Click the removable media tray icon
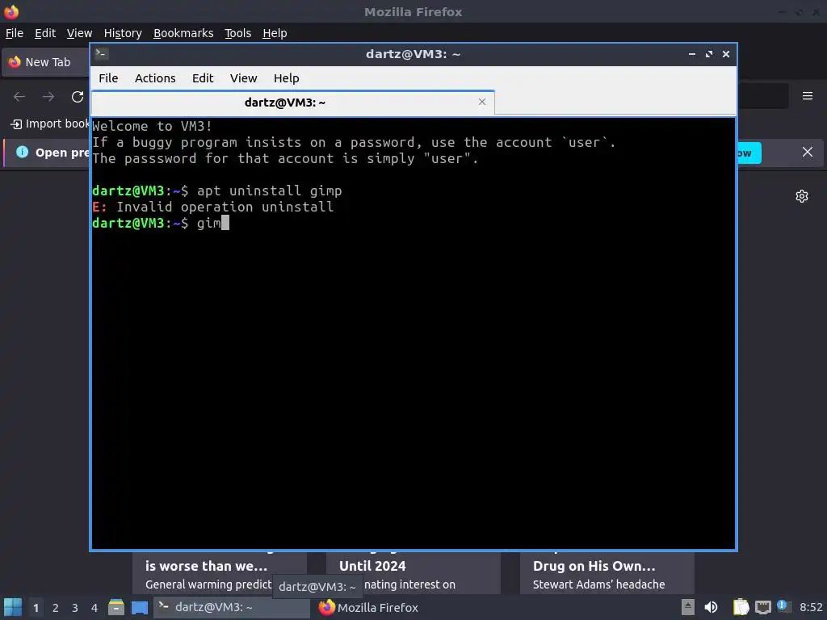Screen dimensions: 827x620 click(x=688, y=607)
